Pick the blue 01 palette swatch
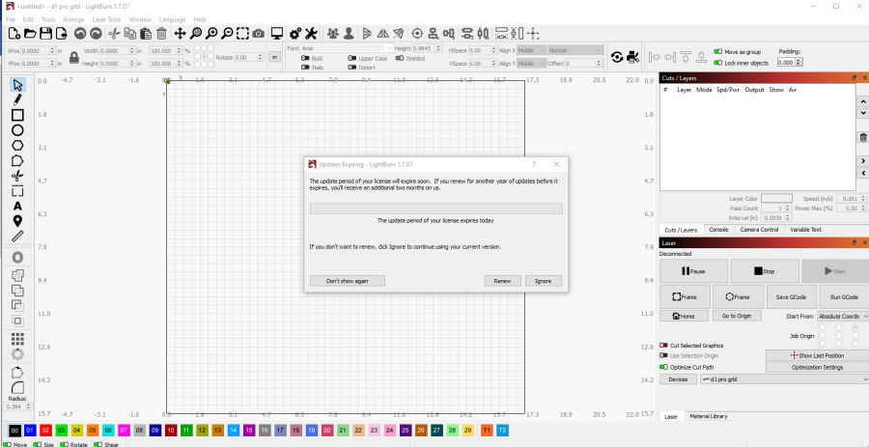Viewport: 869px width, 447px height. [31, 430]
